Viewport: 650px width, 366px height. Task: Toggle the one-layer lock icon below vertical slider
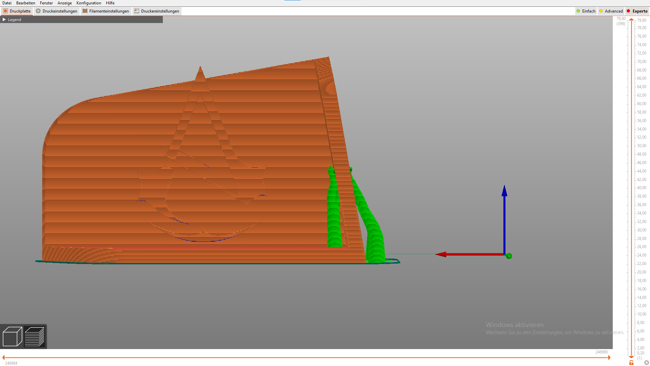(x=631, y=363)
